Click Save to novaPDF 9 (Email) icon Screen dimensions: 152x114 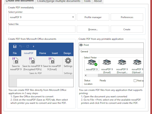point(52,61)
